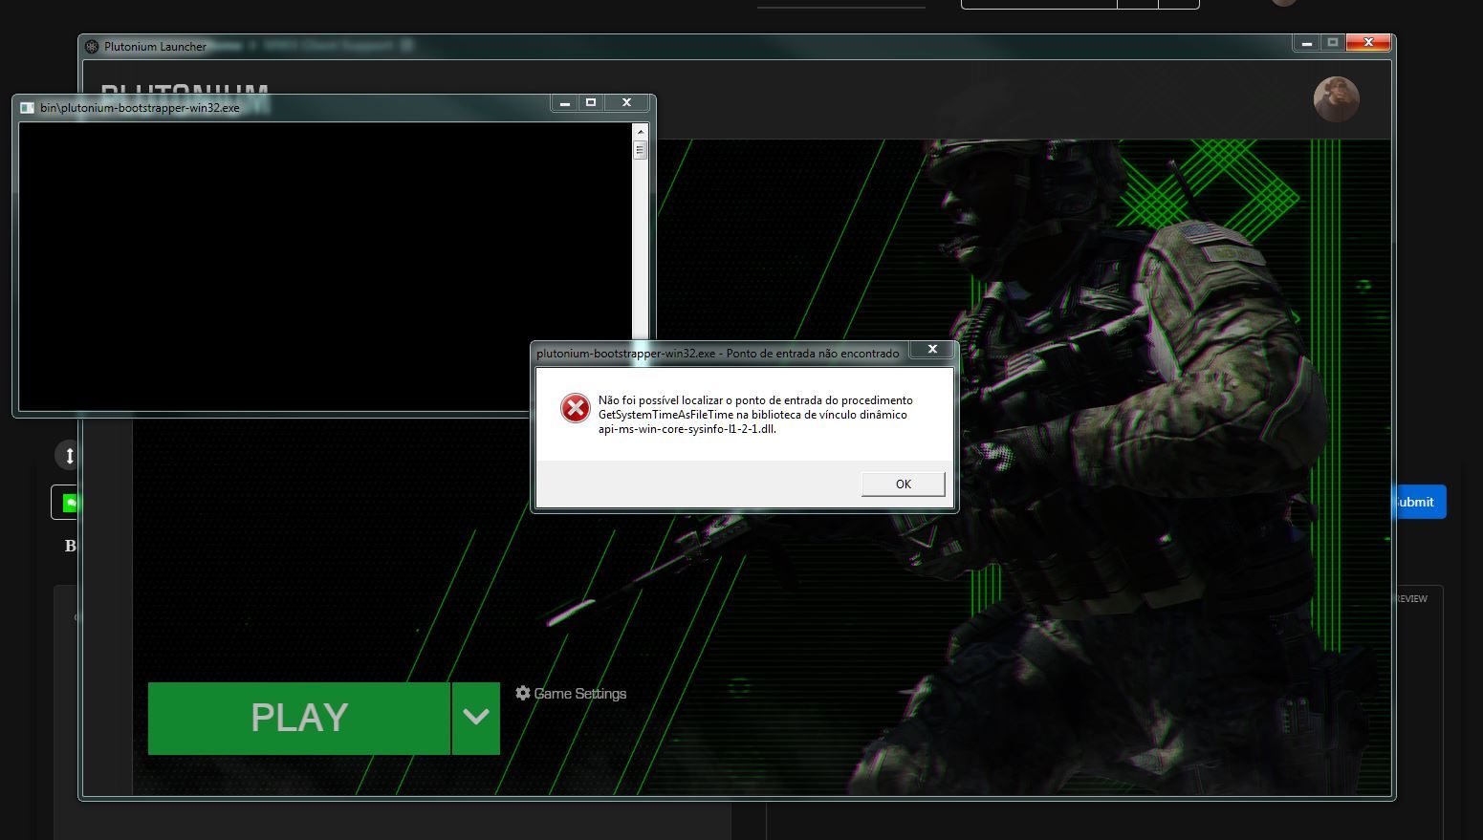Close the 'Ponto de entrada não encontrado' dialog
The width and height of the screenshot is (1483, 840).
pyautogui.click(x=932, y=350)
